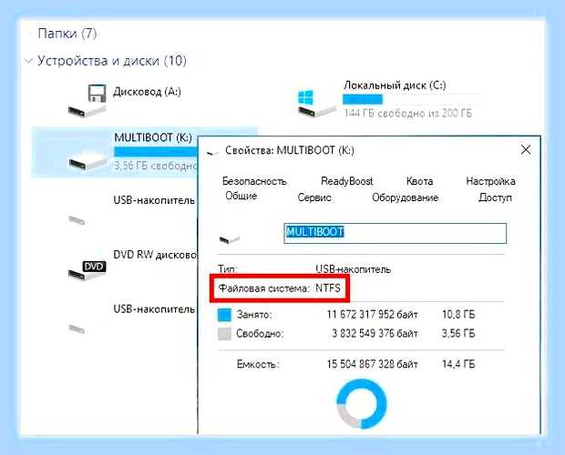The height and width of the screenshot is (455, 565).
Task: Click the disk usage donut chart
Action: click(362, 403)
